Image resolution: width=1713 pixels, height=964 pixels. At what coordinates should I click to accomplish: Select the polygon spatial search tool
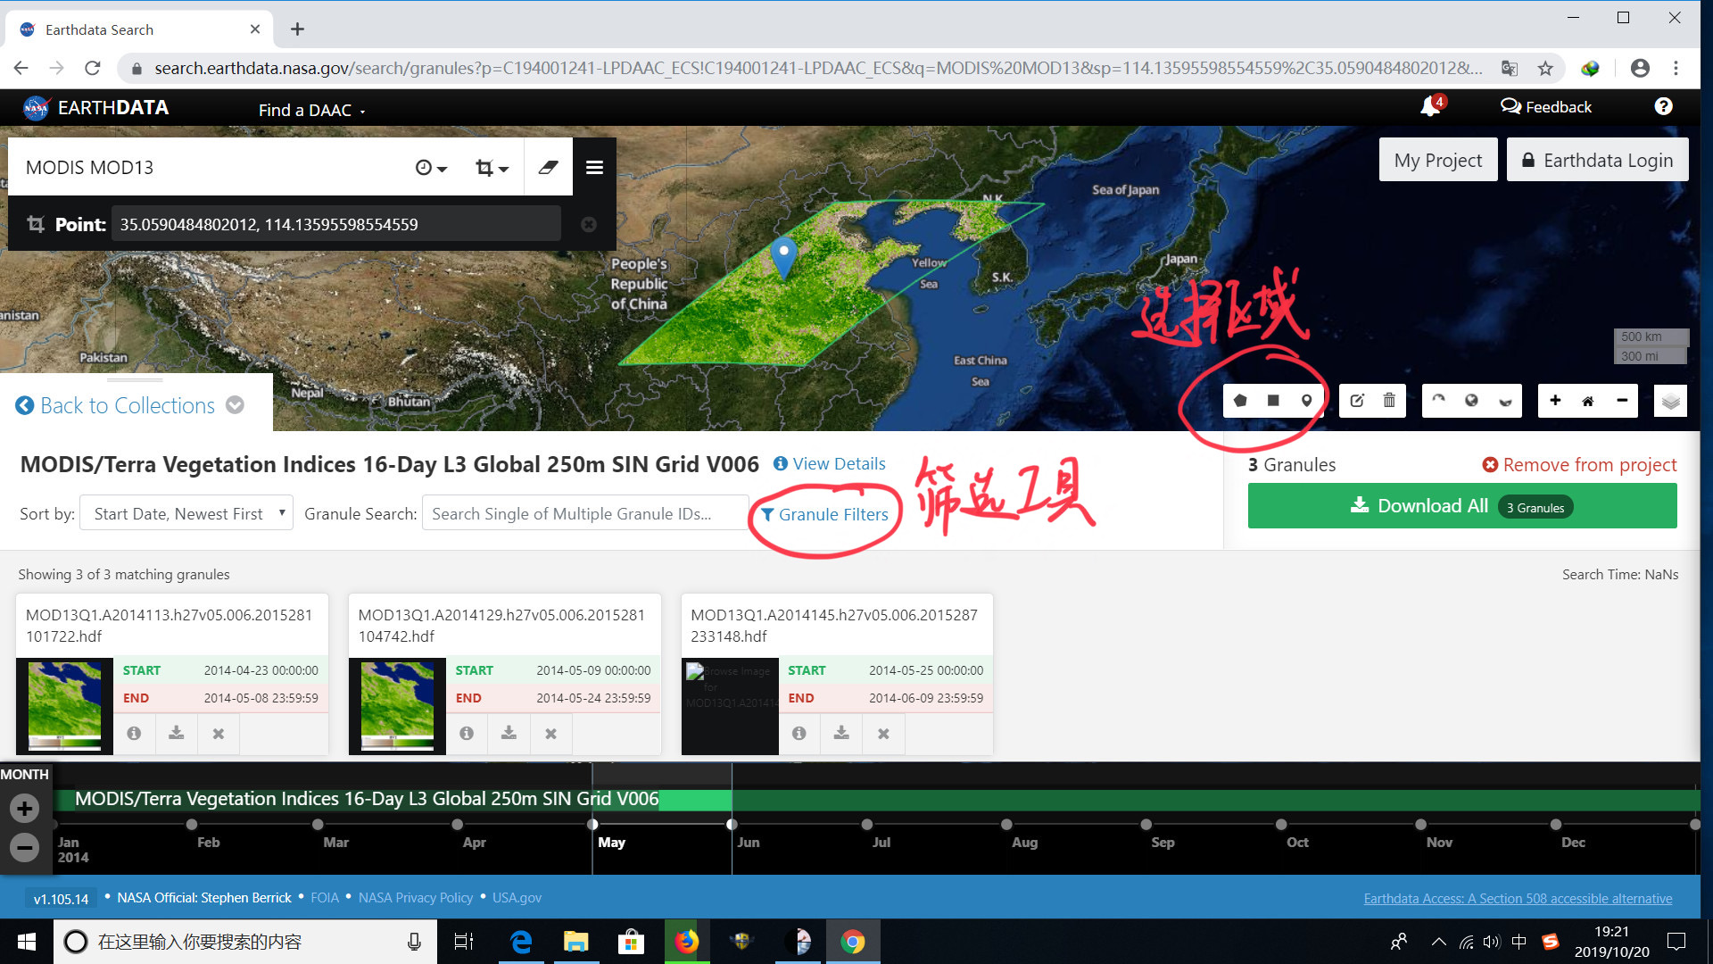[x=1240, y=401]
